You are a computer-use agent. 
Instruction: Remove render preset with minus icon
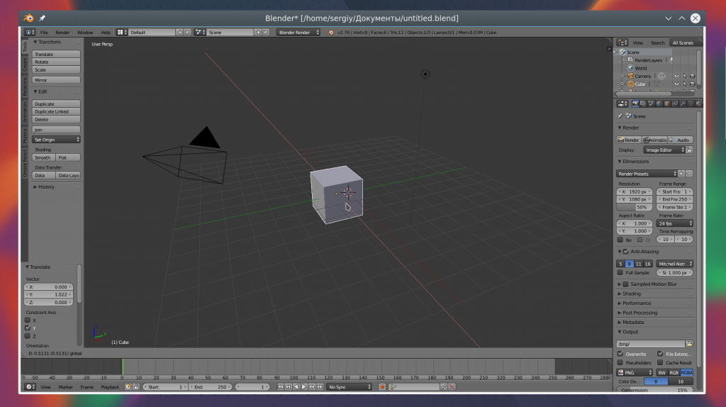point(689,174)
